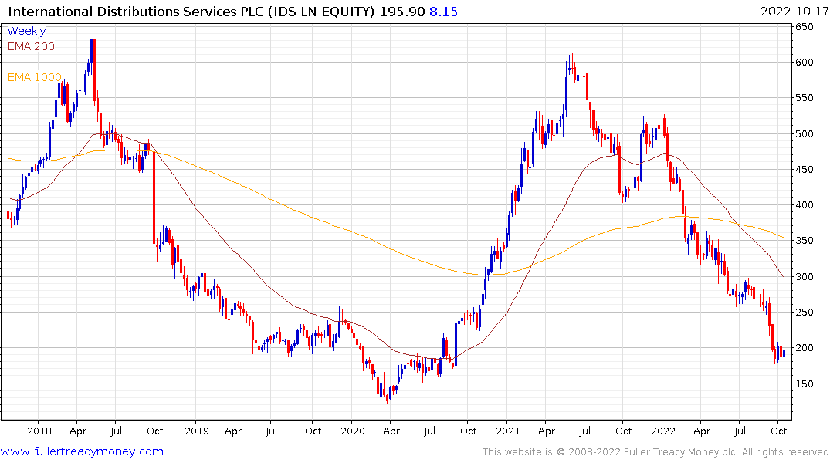Click the 450 price axis label
The image size is (830, 463).
(804, 169)
